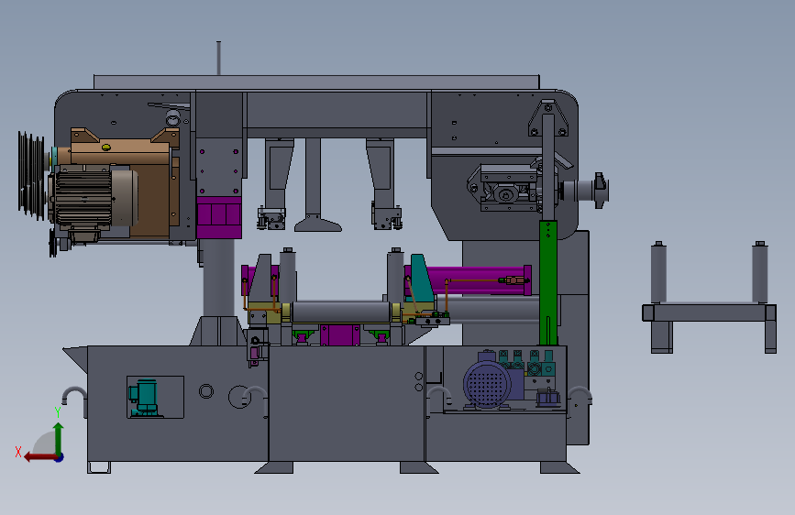
Task: Select the right roller of the standalone roller stand
Action: coord(759,272)
